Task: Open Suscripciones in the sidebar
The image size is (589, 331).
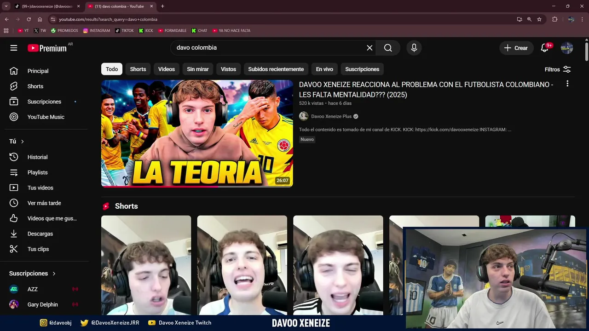Action: coord(44,102)
